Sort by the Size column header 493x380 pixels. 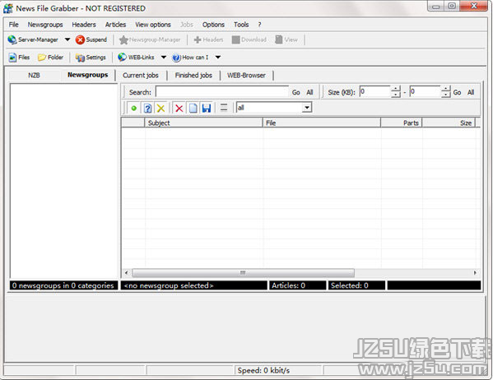coord(449,123)
